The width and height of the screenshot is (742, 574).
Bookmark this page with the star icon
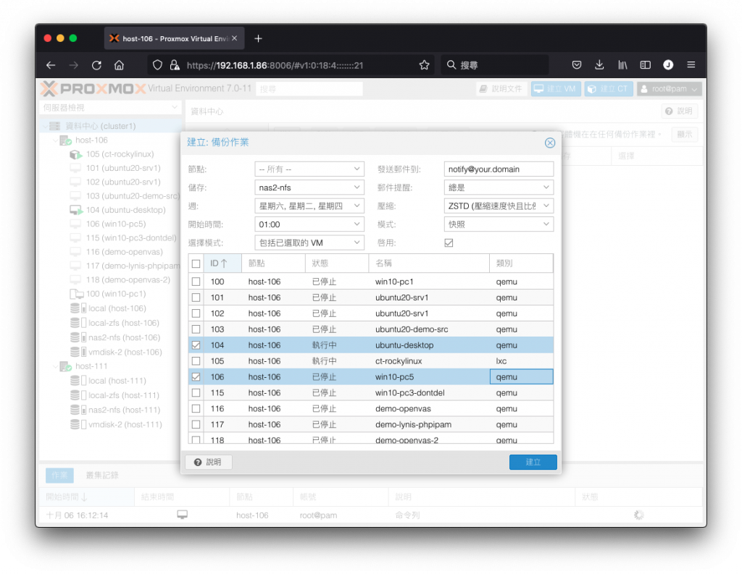(424, 65)
